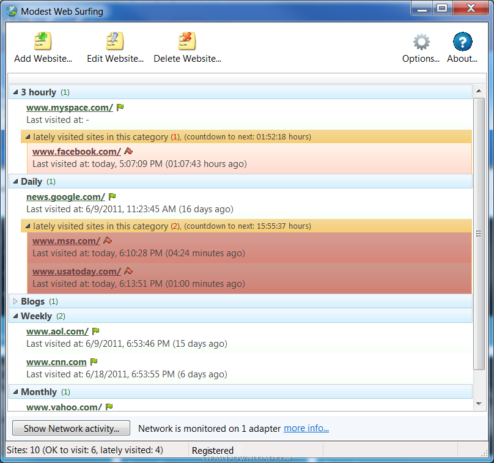Open the www.facebook.com/ link

pyautogui.click(x=76, y=152)
